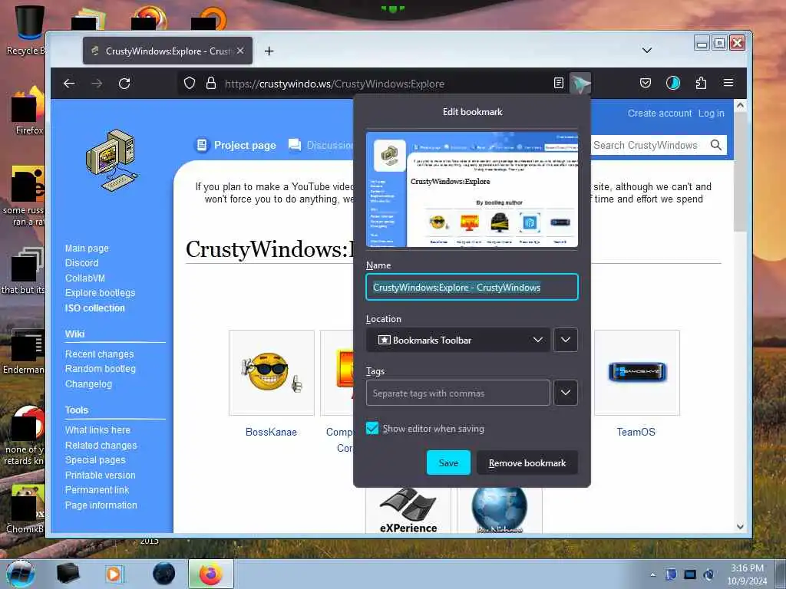Reload the page with the refresh icon

coord(124,84)
